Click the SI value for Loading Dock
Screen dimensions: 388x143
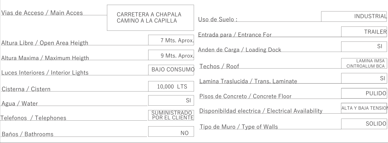364,46
